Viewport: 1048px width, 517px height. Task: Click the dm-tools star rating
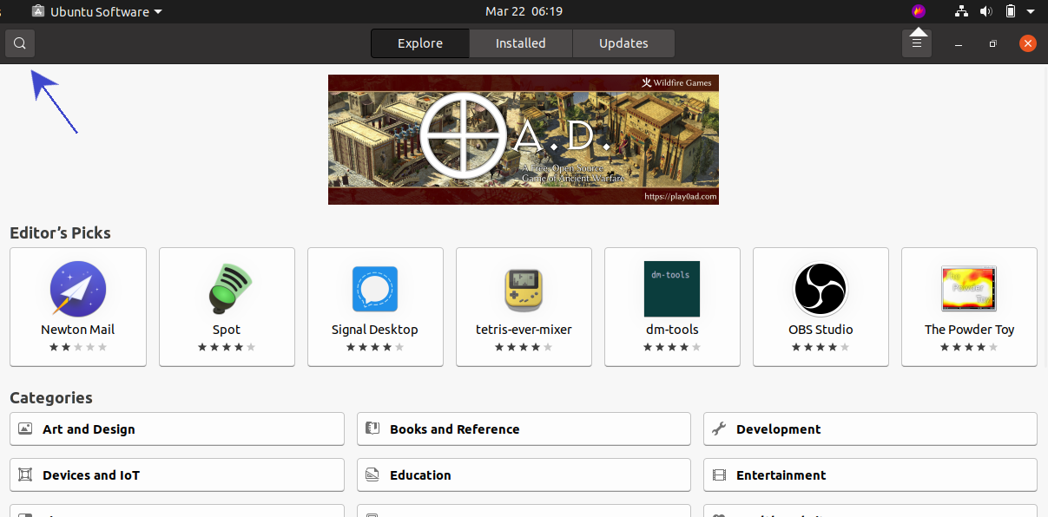[672, 347]
